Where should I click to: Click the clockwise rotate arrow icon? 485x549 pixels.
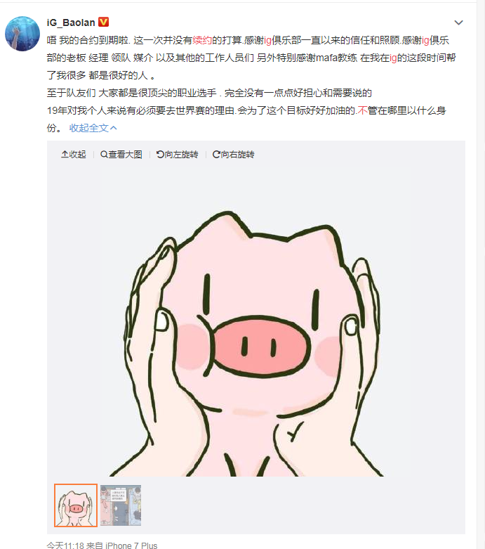coord(216,155)
